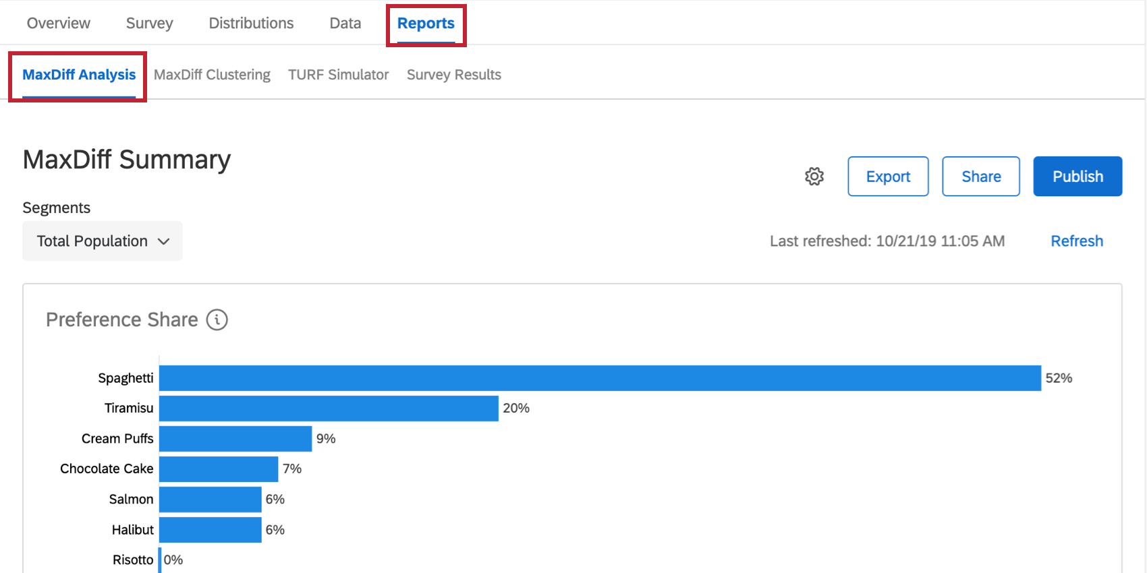Open the TURF Simulator sub-tab
The width and height of the screenshot is (1147, 573).
338,75
